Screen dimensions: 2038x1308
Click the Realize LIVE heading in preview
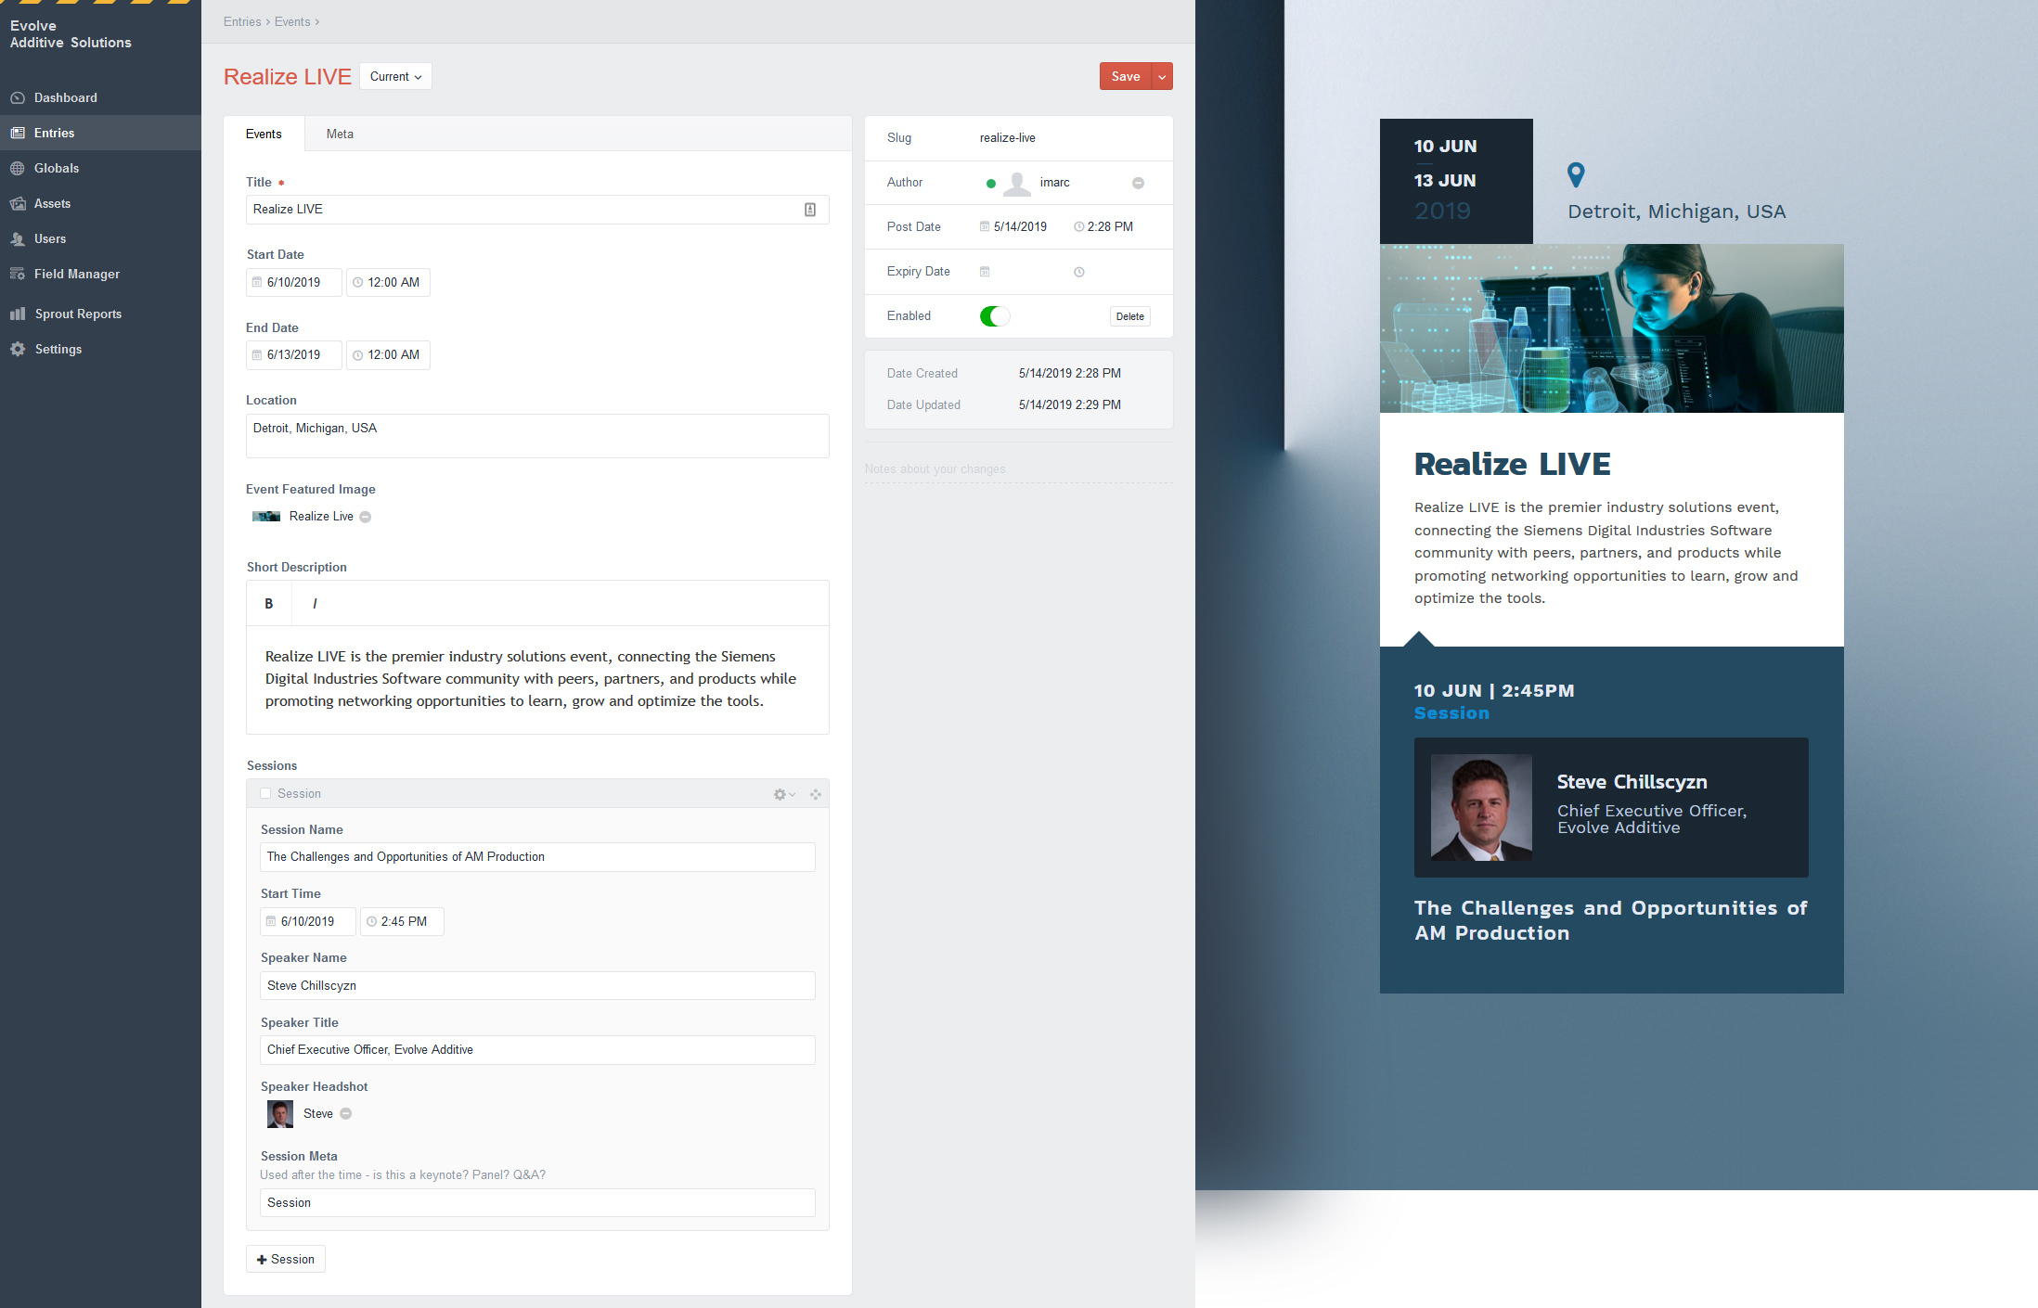pos(1512,464)
